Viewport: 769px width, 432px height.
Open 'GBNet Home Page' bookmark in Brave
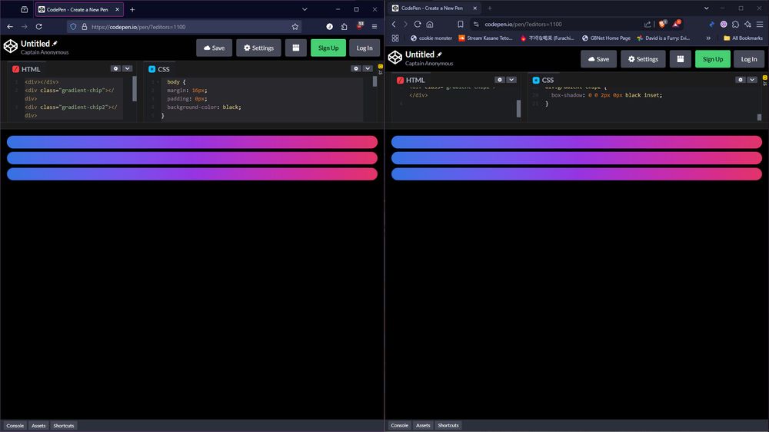(606, 38)
